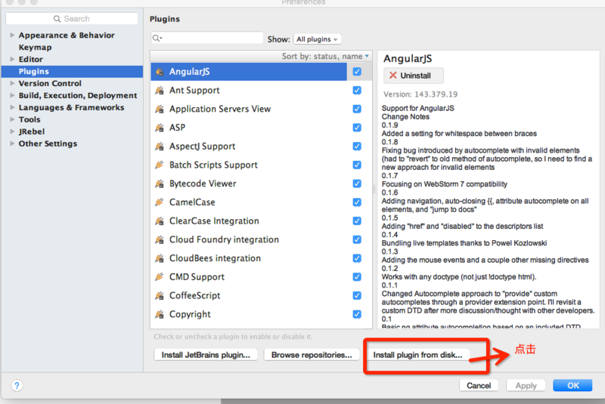Image resolution: width=605 pixels, height=404 pixels.
Task: Select Version Control in the settings tree
Action: tap(50, 83)
